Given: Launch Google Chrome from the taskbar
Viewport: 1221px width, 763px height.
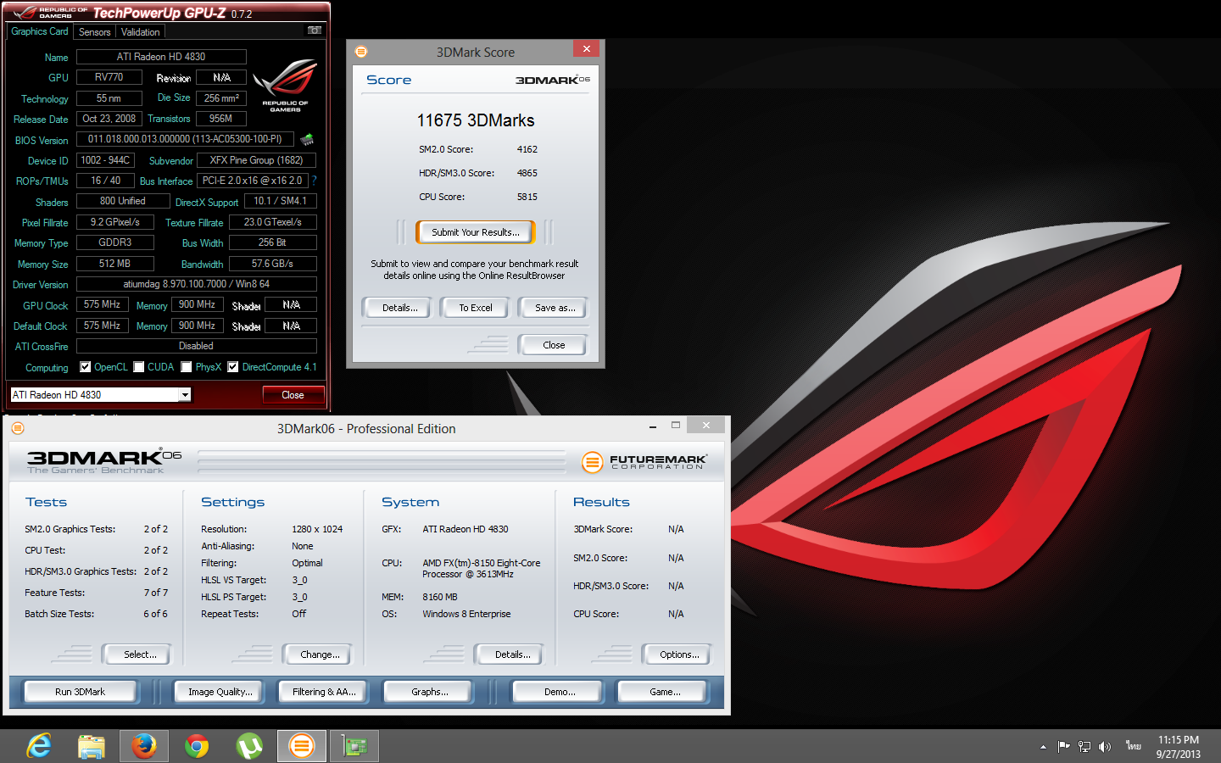Looking at the screenshot, I should point(197,746).
